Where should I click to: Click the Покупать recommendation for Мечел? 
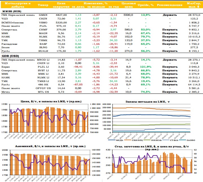pyautogui.click(x=170, y=92)
